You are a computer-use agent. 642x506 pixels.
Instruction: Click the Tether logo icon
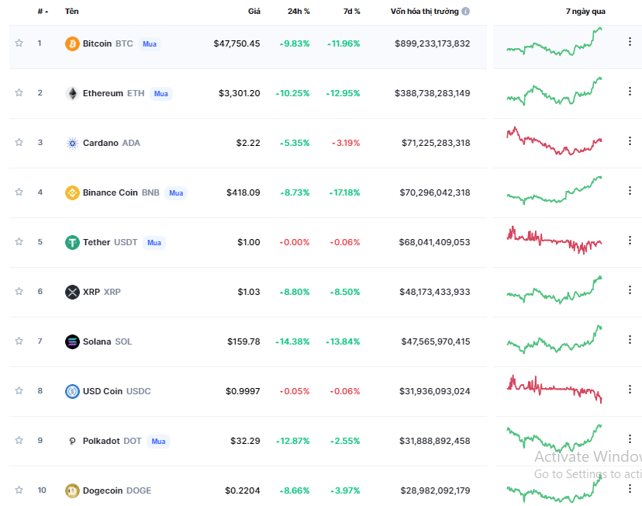(x=72, y=242)
